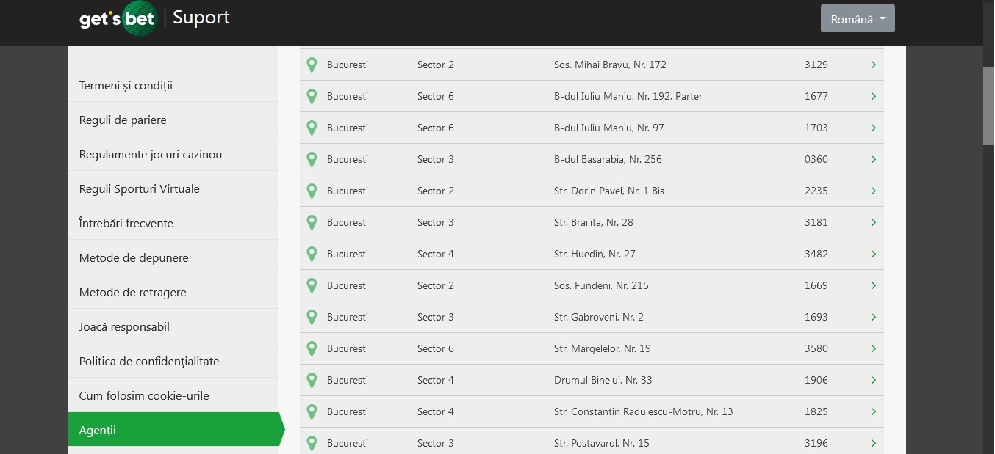Open Reguli de pariere page

pos(173,120)
